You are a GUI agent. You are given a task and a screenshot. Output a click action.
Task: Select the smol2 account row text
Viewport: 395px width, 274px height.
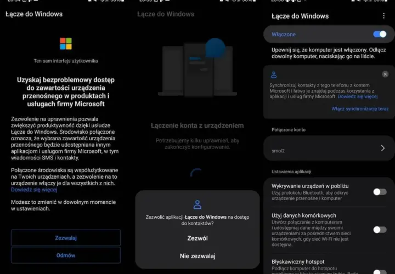pos(278,151)
